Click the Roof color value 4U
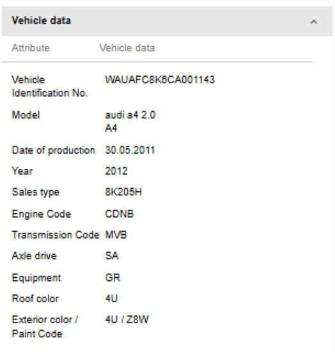This screenshot has width=335, height=352. click(111, 299)
